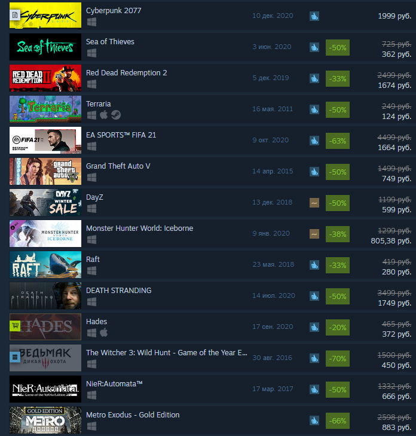Click the -70% discount badge for Witcher 3
Viewport: 416px width, 436px height.
pos(338,359)
